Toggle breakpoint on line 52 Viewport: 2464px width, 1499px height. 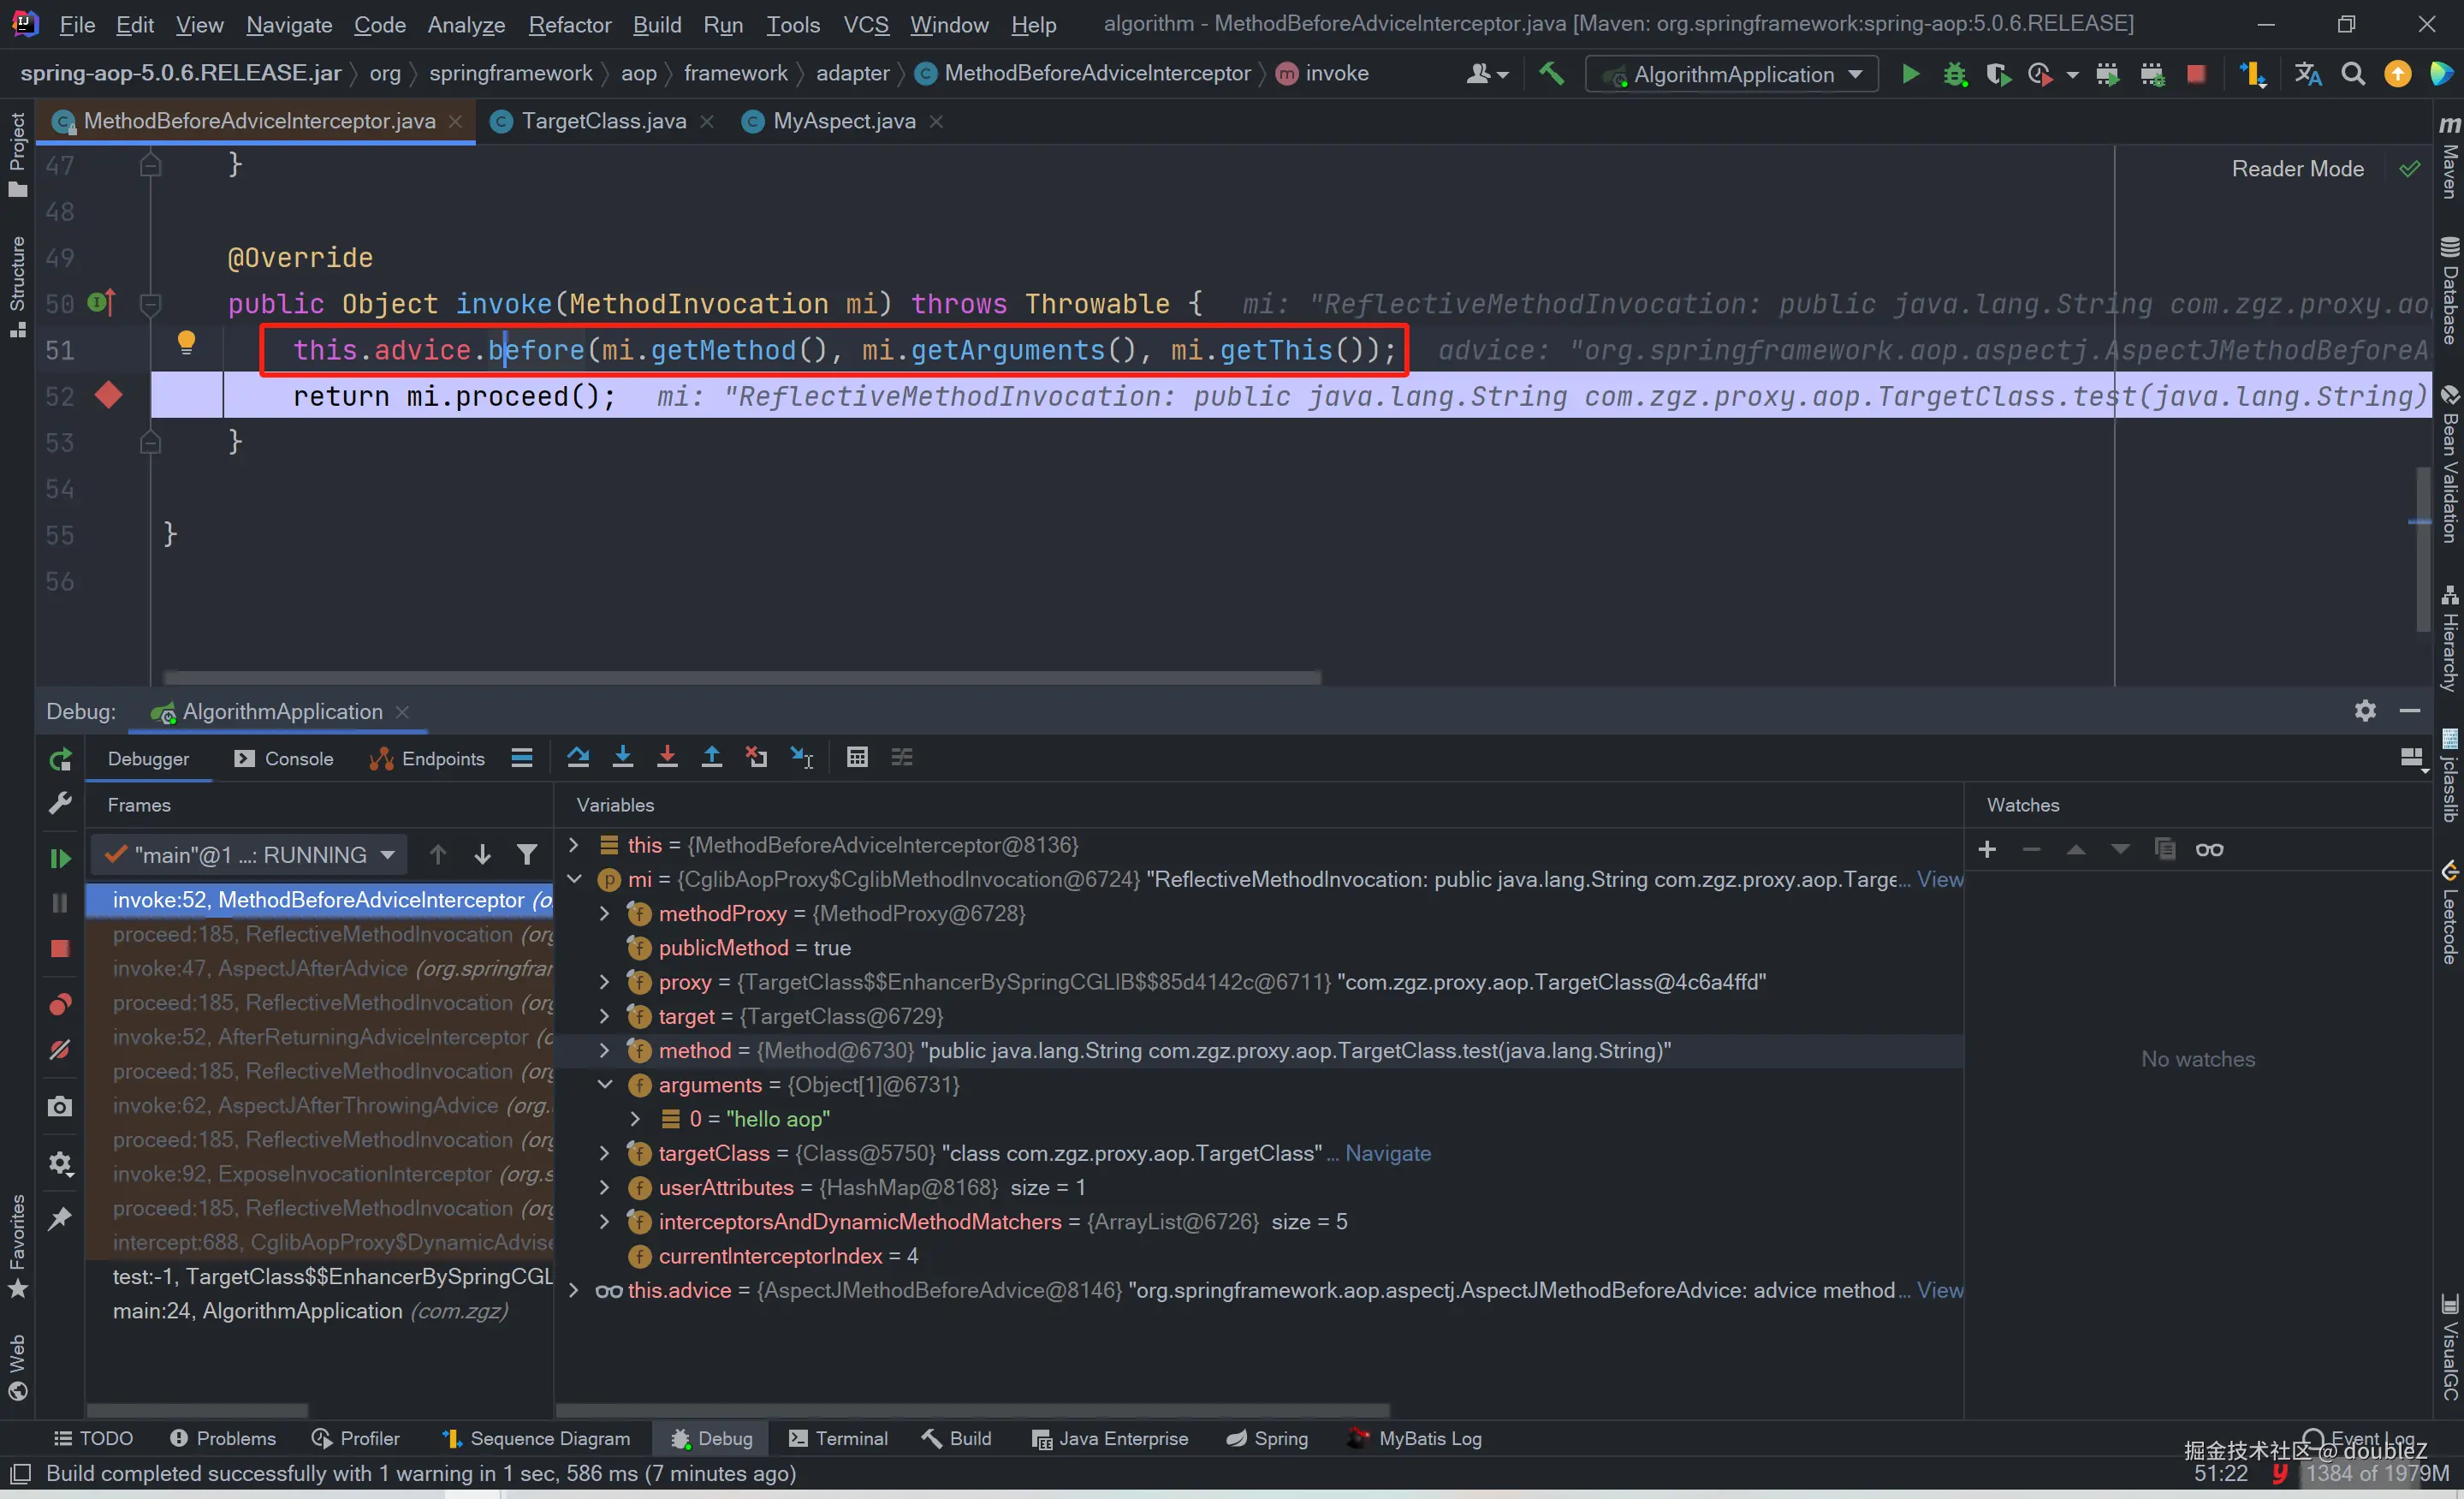coord(109,396)
